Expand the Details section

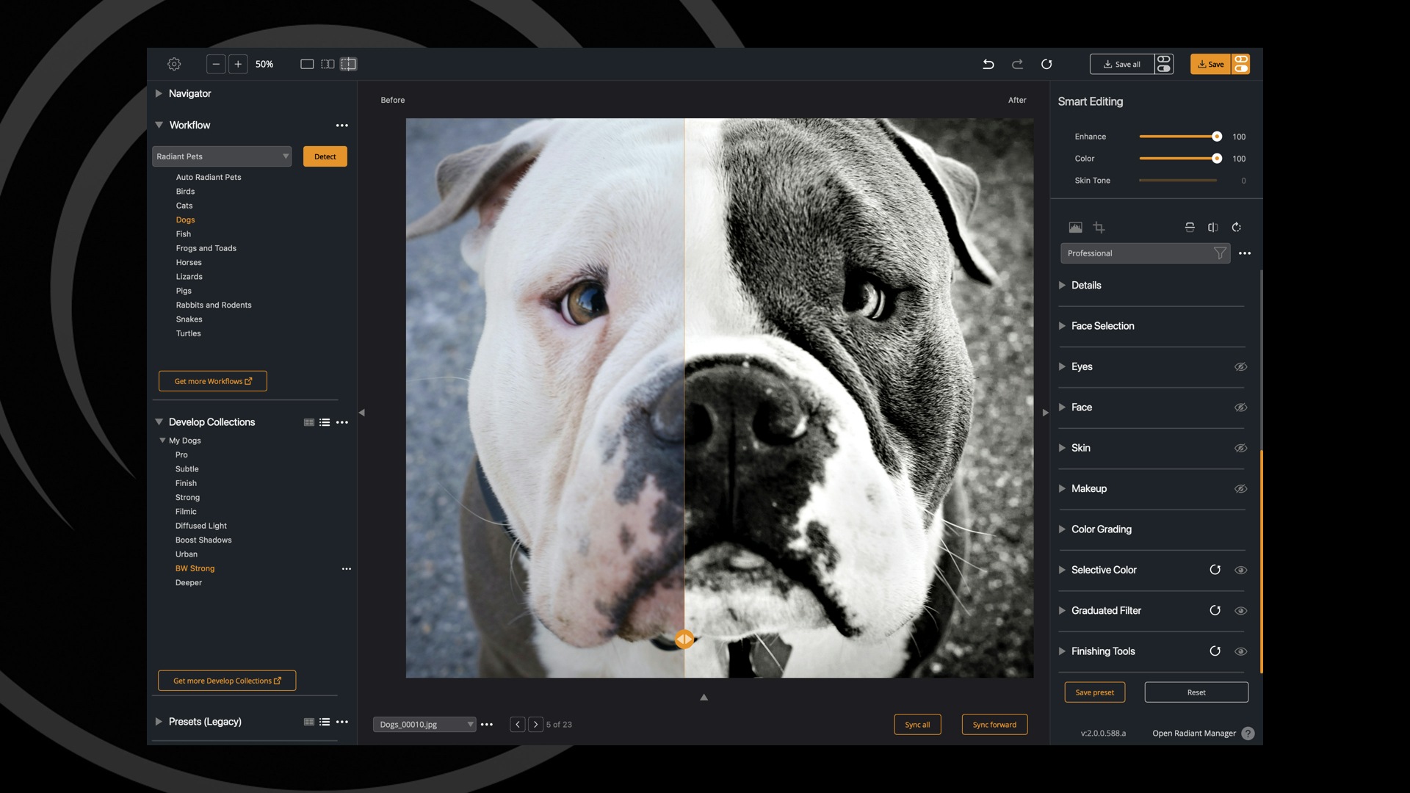1062,285
